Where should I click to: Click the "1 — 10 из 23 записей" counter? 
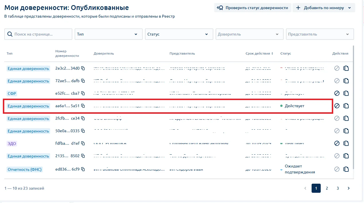click(24, 188)
